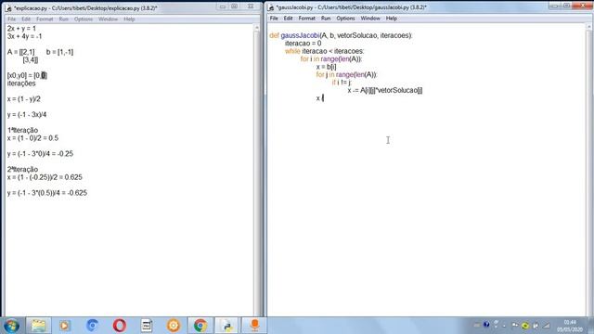
Task: Open File Explorer from the taskbar
Action: pyautogui.click(x=38, y=326)
